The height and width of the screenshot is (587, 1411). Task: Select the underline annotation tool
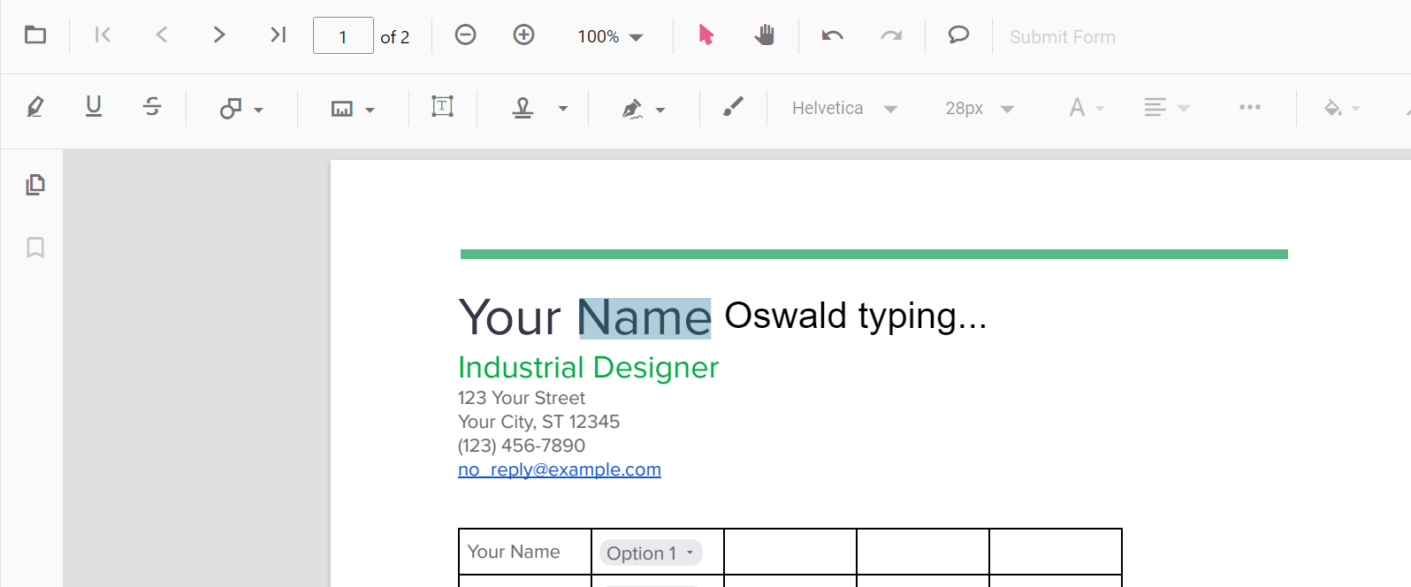(94, 107)
